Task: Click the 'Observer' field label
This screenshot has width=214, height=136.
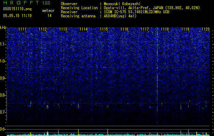Action: point(69,4)
